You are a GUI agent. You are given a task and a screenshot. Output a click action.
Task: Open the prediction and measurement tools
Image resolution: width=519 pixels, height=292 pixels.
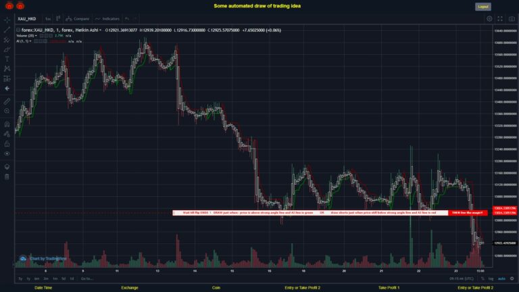[7, 79]
